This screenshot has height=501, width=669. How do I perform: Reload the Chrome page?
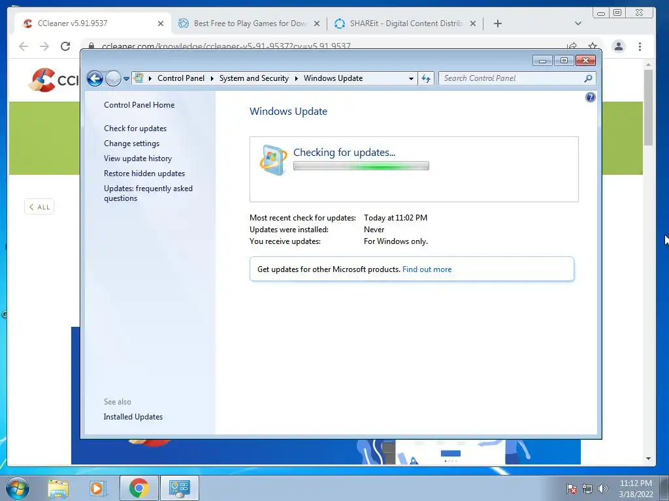(65, 46)
